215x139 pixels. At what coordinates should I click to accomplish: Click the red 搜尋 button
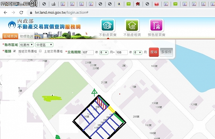pyautogui.click(x=154, y=52)
